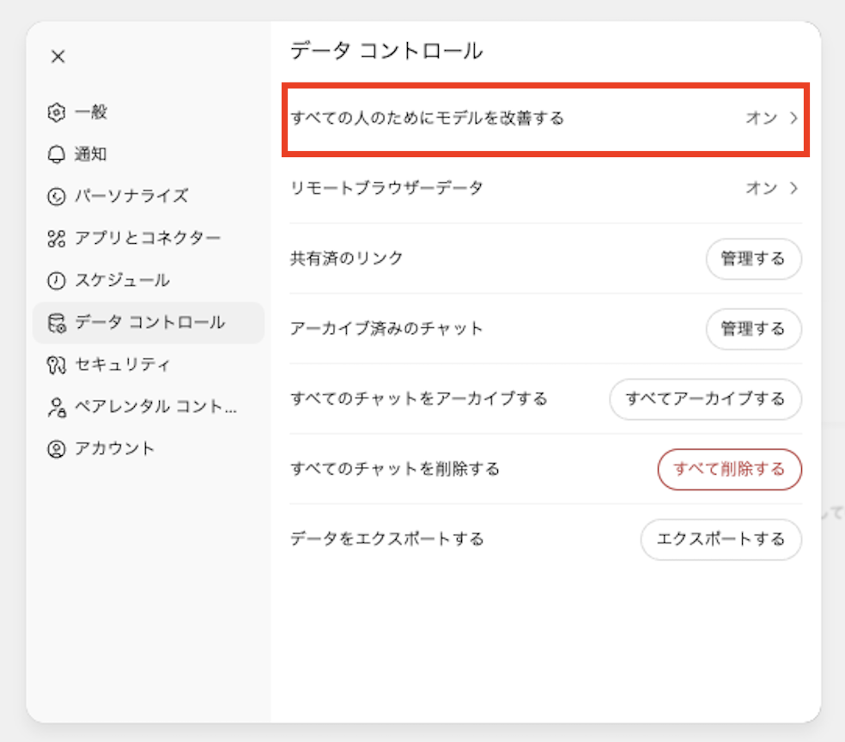Viewport: 845px width, 742px height.
Task: Click the ペアレンタル コントロール person icon
Action: pos(57,407)
